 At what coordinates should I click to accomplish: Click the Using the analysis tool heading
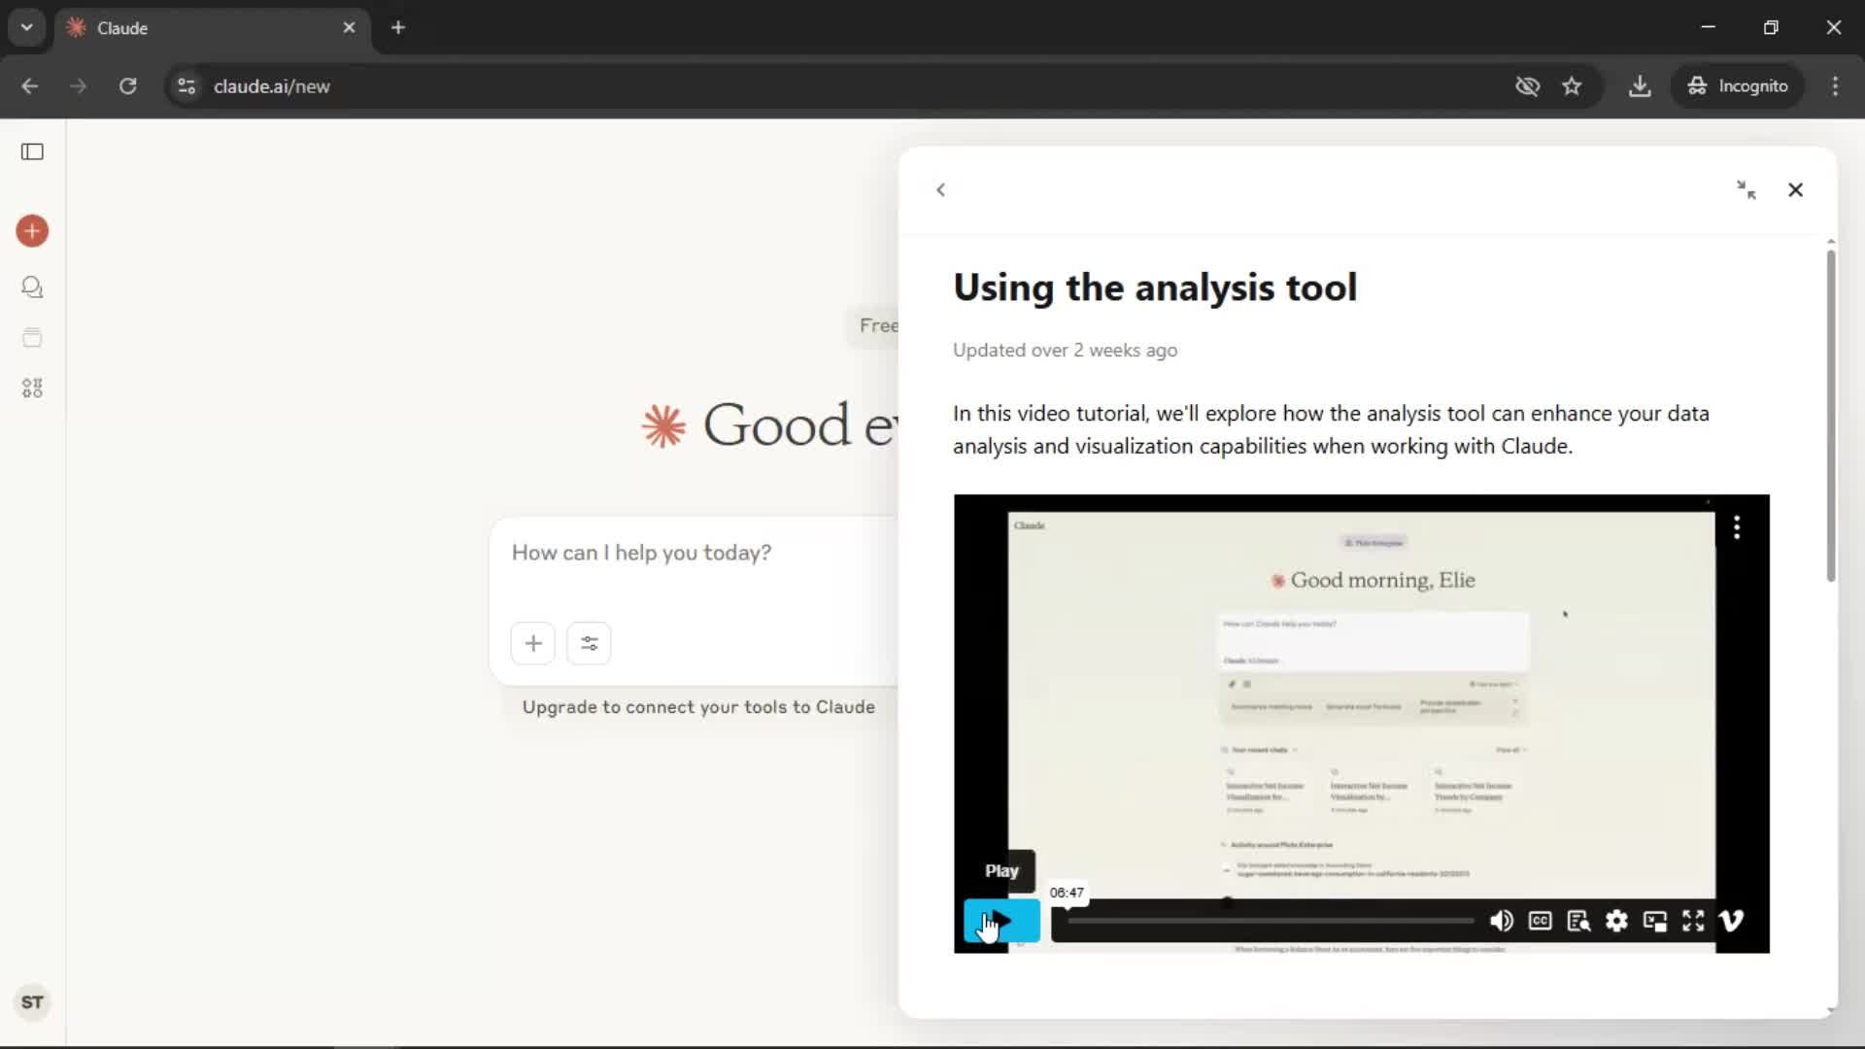[1155, 288]
